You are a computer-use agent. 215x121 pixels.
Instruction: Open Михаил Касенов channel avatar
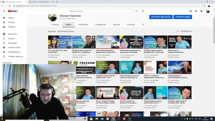(52, 17)
